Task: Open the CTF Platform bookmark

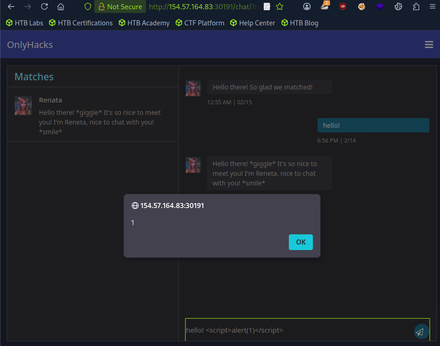Action: [x=200, y=23]
